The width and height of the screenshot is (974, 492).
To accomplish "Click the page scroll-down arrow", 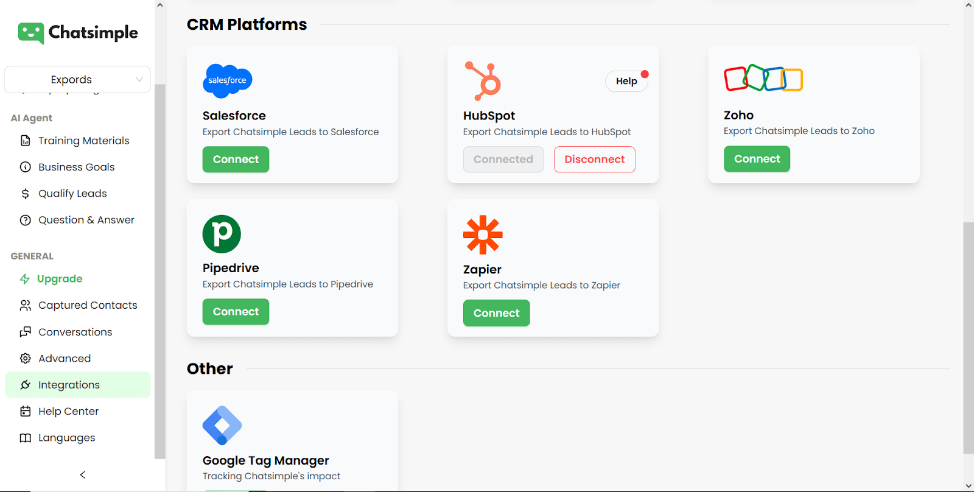I will tap(969, 486).
